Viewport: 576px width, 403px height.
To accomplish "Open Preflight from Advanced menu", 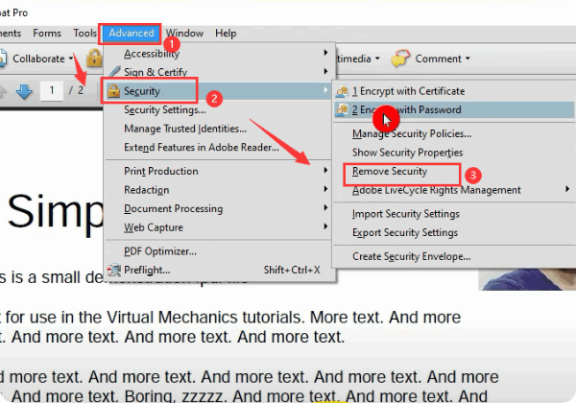I will [x=151, y=270].
